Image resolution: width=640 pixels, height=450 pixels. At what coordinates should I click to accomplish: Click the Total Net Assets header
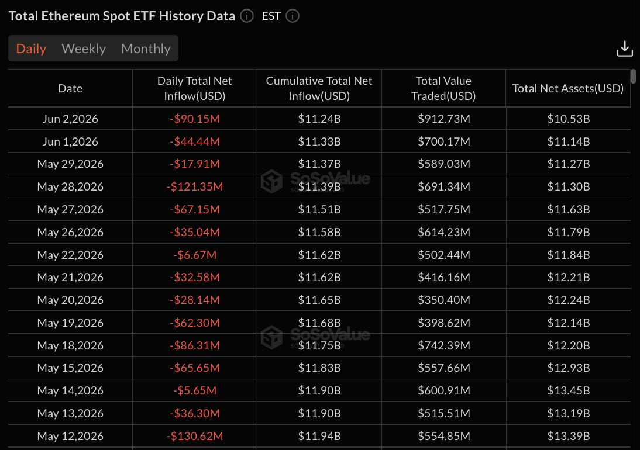tap(568, 88)
